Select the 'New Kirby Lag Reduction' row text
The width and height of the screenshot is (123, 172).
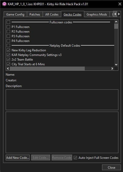click(x=29, y=50)
